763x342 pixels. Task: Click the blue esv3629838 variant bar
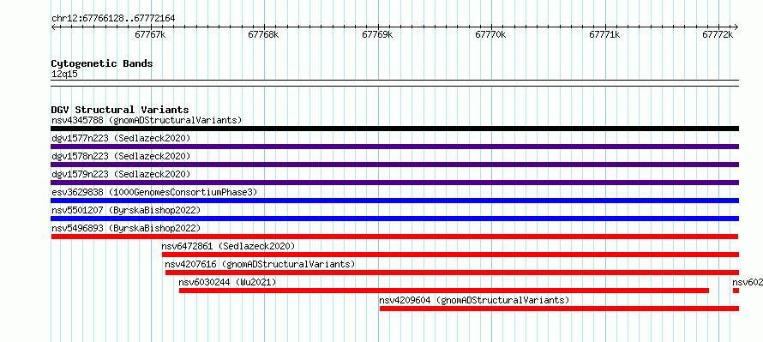click(x=394, y=201)
